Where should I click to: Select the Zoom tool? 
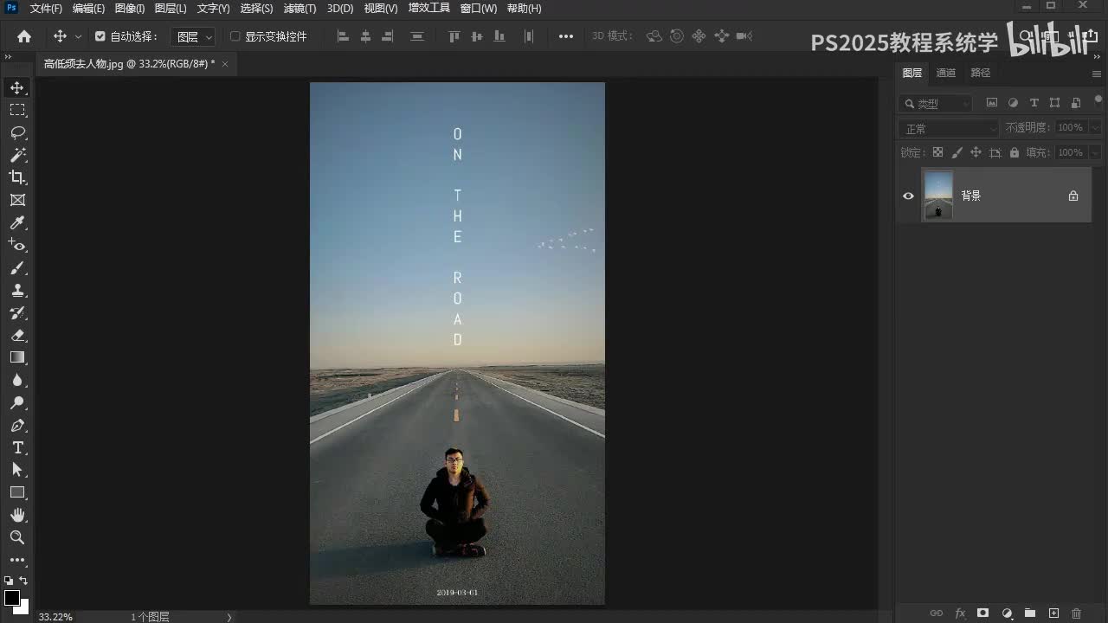(17, 537)
